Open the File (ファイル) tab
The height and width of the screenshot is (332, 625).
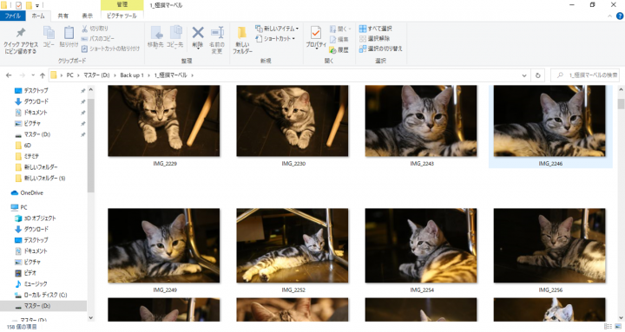tap(13, 16)
